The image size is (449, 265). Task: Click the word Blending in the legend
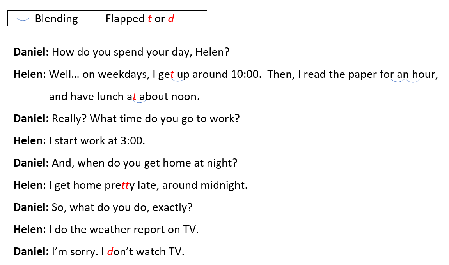coord(57,19)
